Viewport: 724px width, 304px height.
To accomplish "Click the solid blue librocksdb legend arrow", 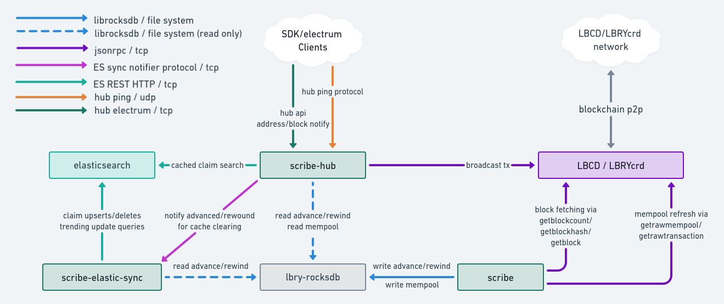I will point(52,18).
